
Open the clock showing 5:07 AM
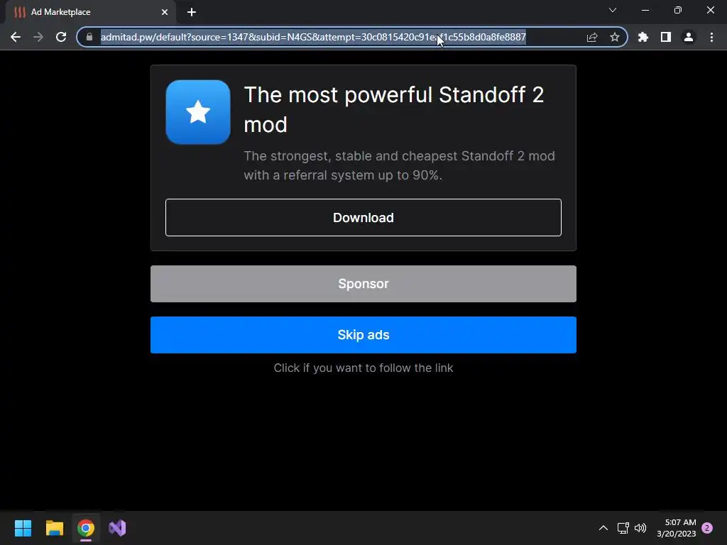(x=677, y=528)
